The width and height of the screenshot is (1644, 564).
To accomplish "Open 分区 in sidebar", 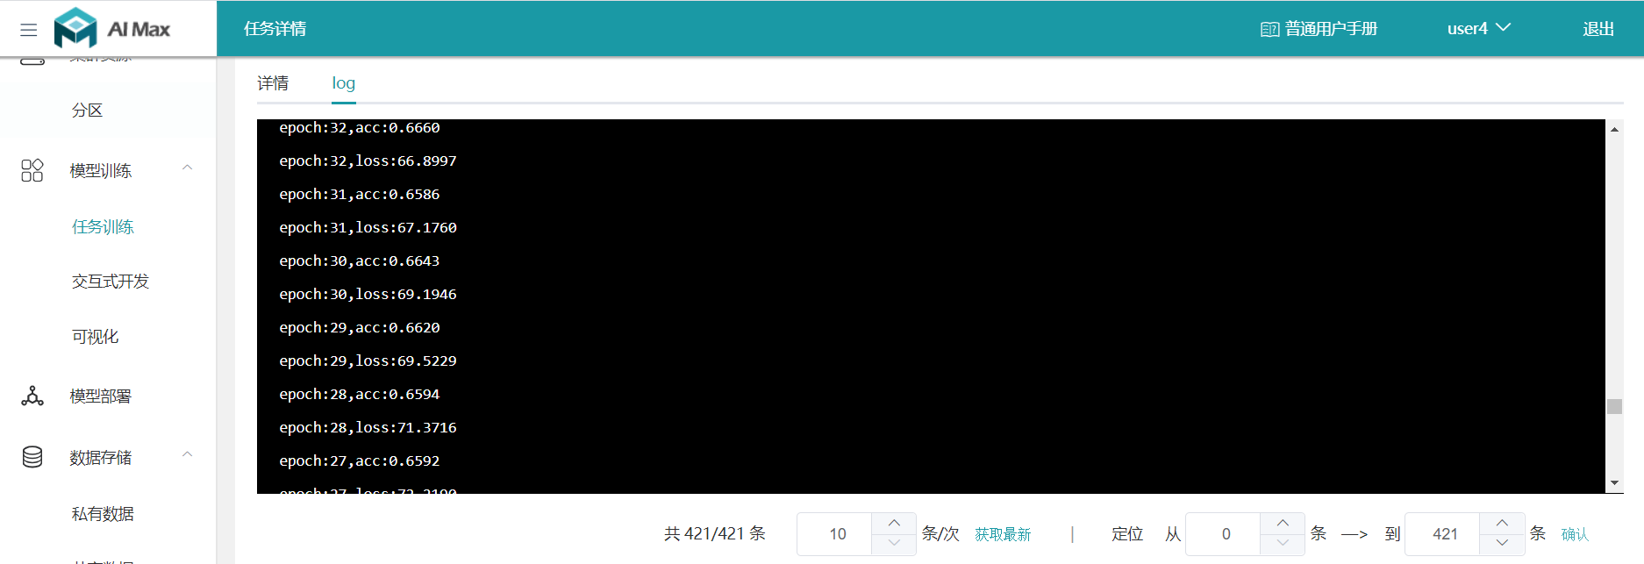I will click(x=88, y=111).
